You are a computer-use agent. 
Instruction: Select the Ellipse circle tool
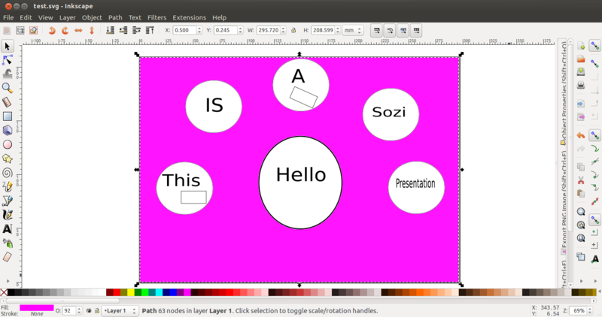point(8,144)
